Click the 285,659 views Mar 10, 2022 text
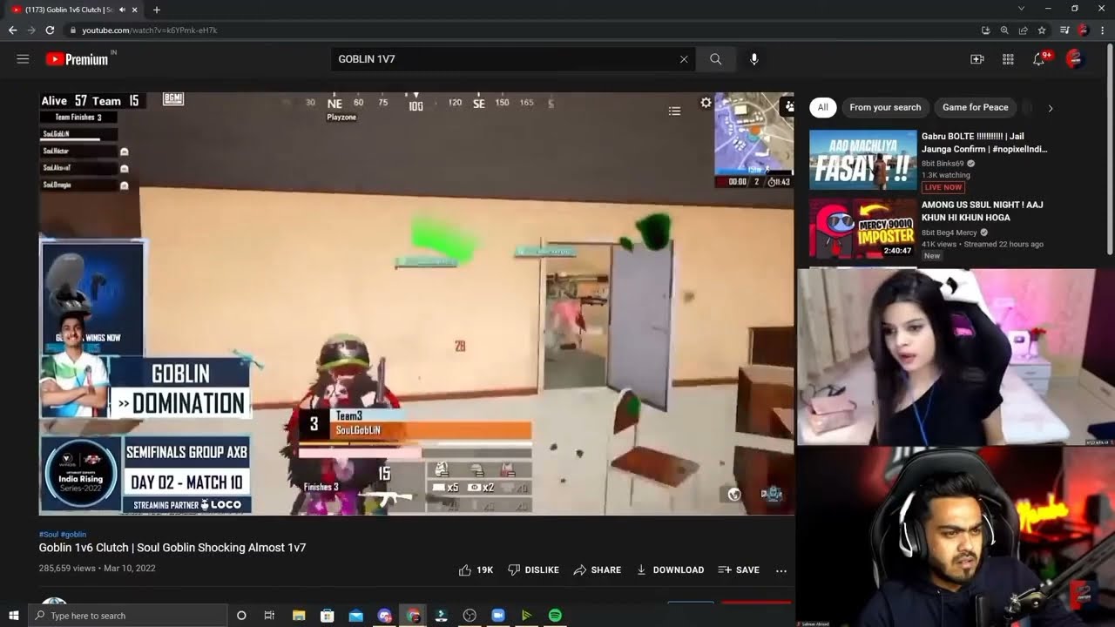The height and width of the screenshot is (627, 1115). [x=97, y=568]
